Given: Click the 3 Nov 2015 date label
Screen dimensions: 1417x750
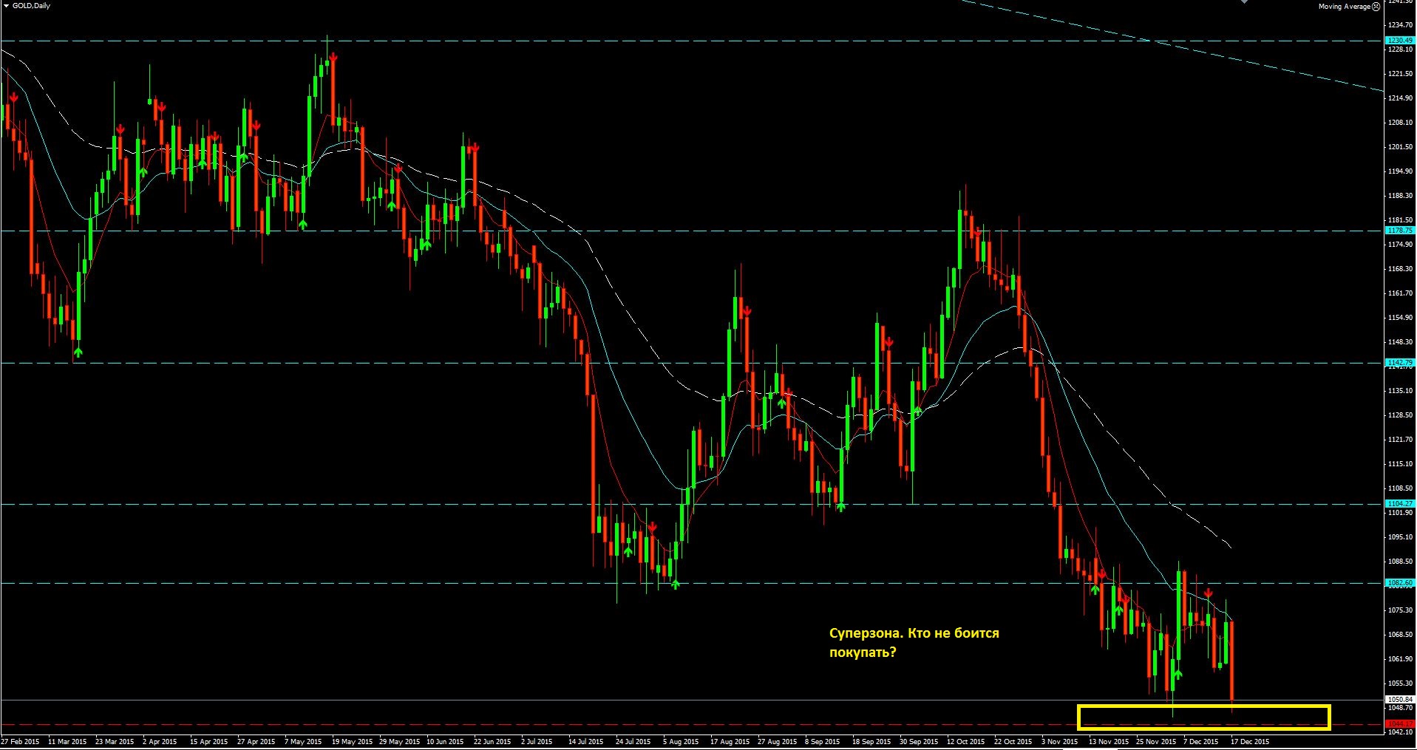Looking at the screenshot, I should tap(1060, 741).
